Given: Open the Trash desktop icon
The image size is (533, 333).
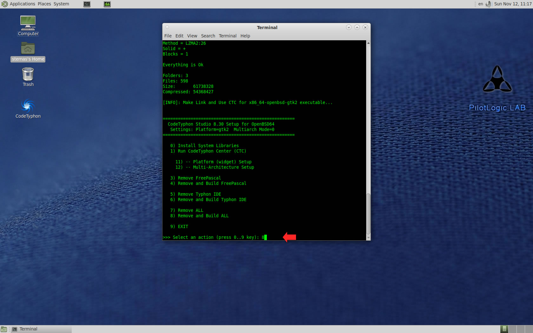Looking at the screenshot, I should click(x=28, y=77).
